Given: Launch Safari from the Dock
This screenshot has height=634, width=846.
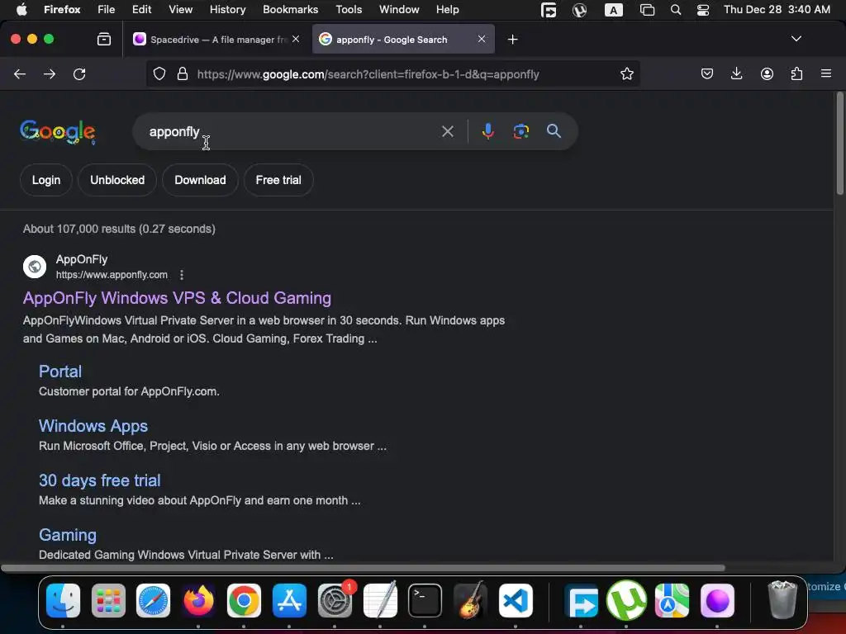Looking at the screenshot, I should click(x=153, y=601).
